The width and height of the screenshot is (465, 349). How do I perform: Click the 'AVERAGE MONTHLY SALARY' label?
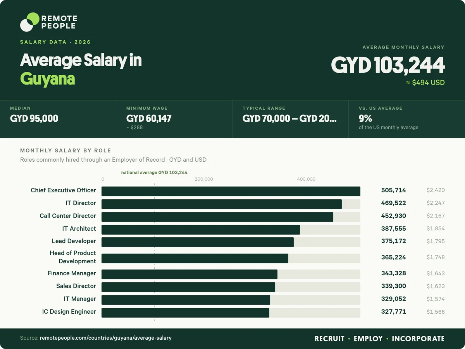pos(403,47)
